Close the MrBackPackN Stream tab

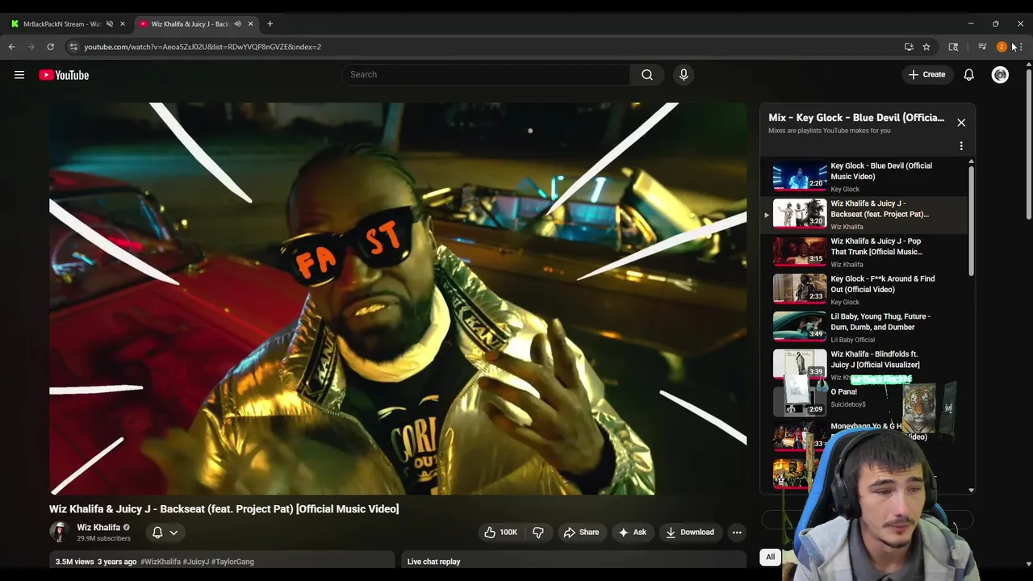[x=123, y=24]
